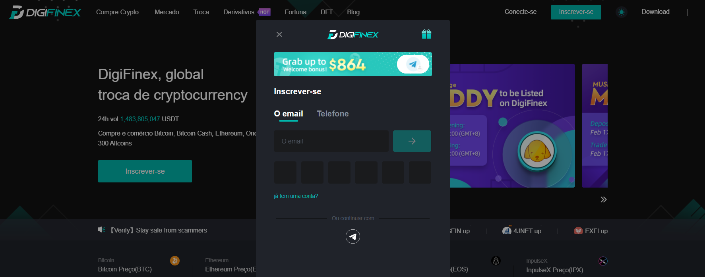Click the EXFI coin icon
The height and width of the screenshot is (277, 705).
[x=578, y=231]
